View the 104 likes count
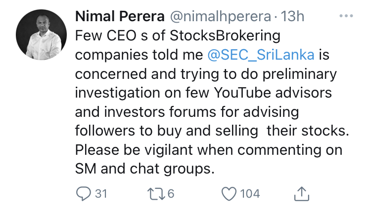This screenshot has width=371, height=210. 250,194
